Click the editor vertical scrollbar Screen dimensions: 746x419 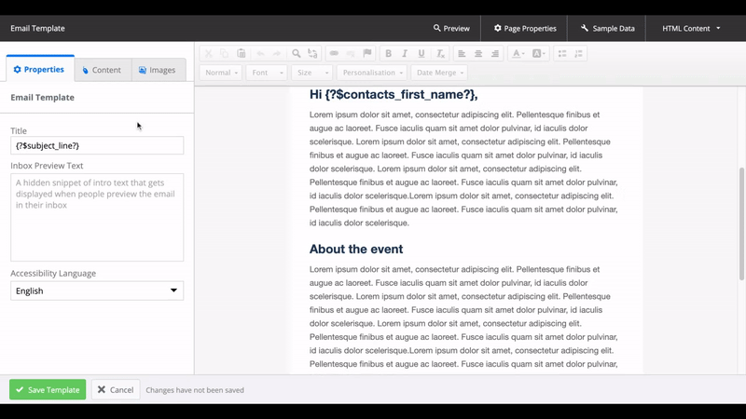point(741,223)
